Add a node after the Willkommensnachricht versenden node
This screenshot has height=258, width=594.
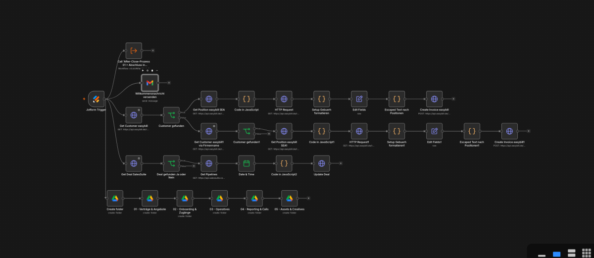tap(169, 83)
